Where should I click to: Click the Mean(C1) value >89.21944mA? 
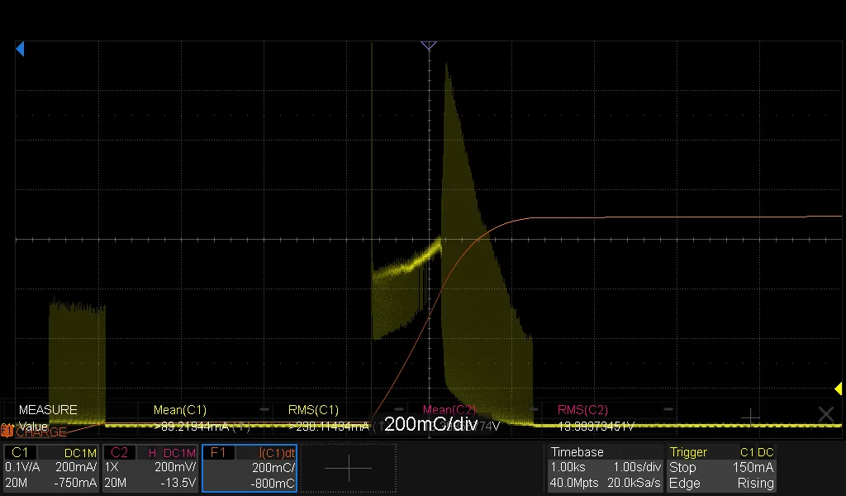point(193,427)
